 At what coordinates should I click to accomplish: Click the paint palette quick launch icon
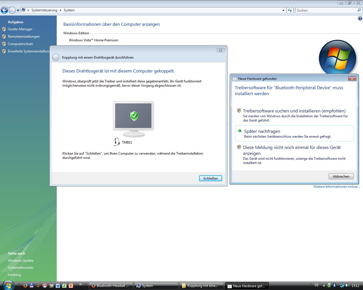[38, 286]
